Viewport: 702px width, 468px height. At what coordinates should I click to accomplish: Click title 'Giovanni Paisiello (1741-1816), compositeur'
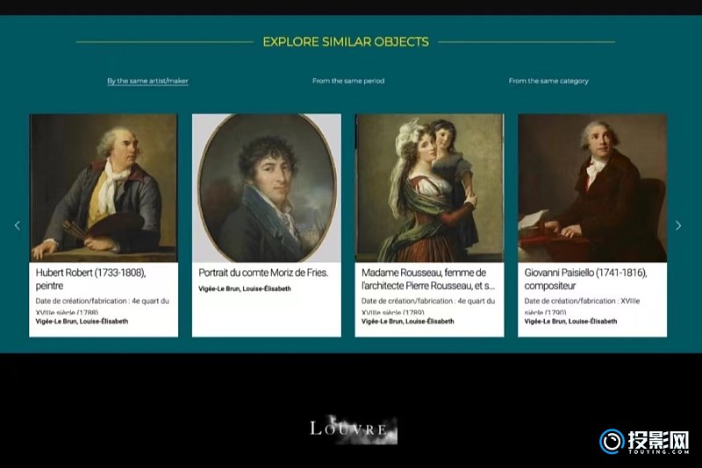(x=585, y=279)
